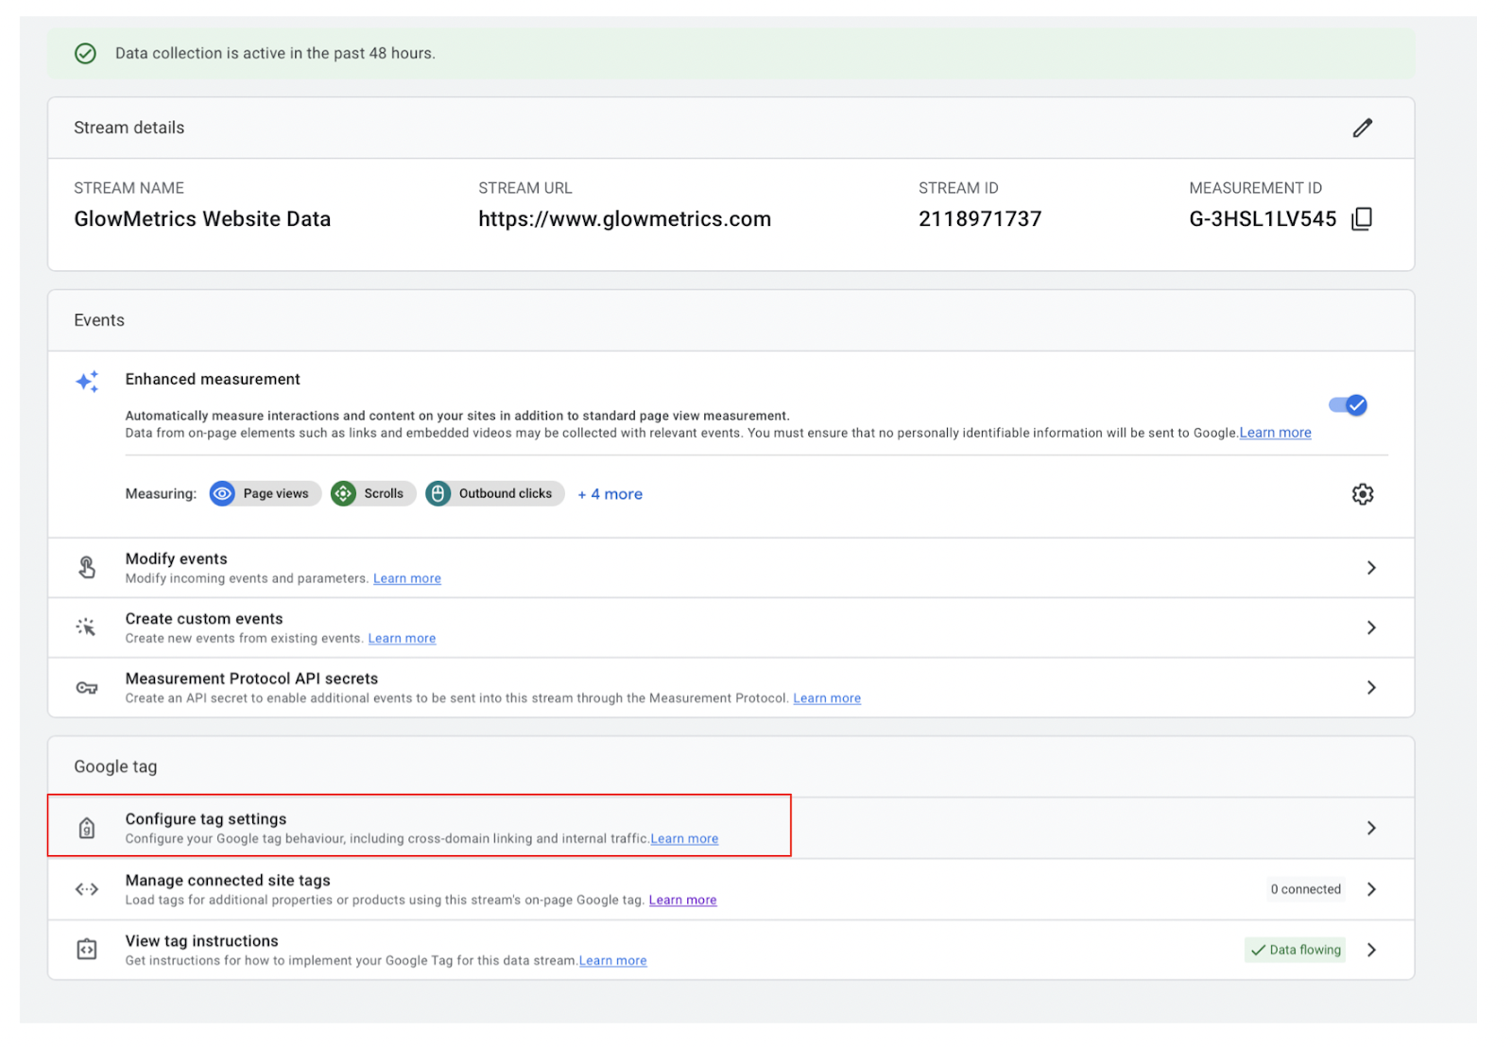Image resolution: width=1512 pixels, height=1047 pixels.
Task: Click the Scrolls measurement chip icon
Action: click(343, 493)
